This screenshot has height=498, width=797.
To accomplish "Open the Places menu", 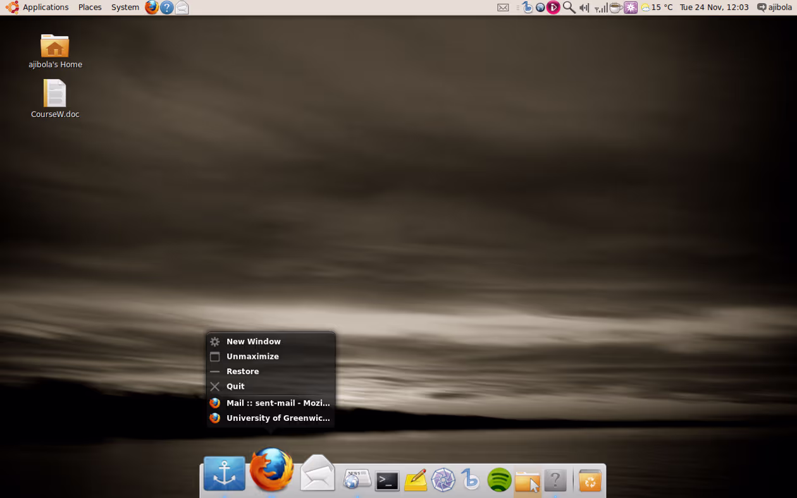I will [90, 8].
